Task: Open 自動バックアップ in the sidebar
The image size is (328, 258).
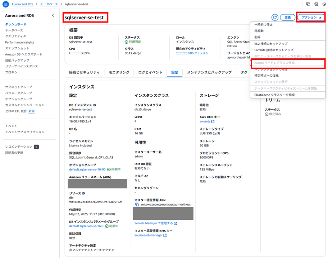Action: coord(17,60)
